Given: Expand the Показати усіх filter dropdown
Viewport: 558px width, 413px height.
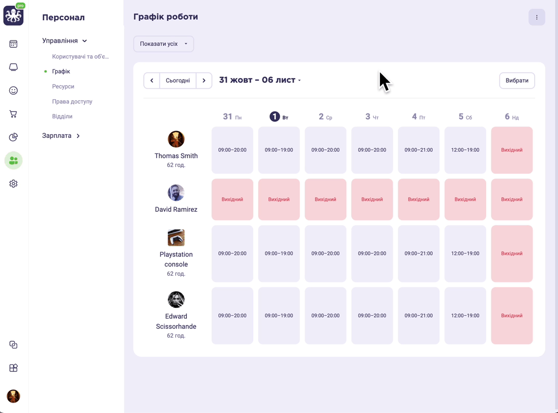Looking at the screenshot, I should 163,44.
